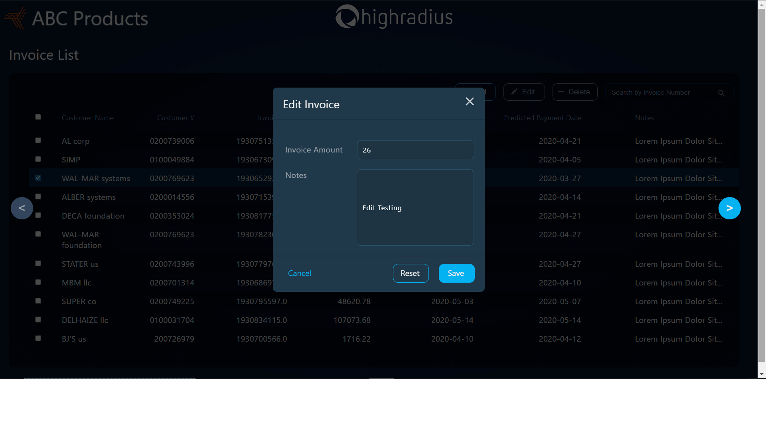Click the Delete button in toolbar

point(574,92)
